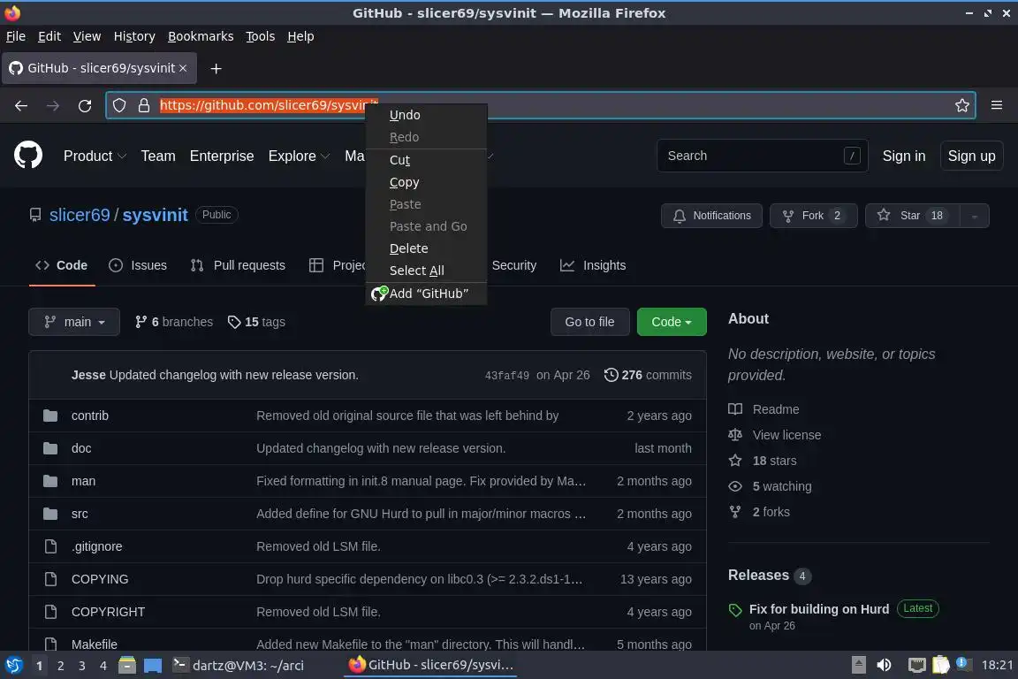
Task: Click the GitHub octocat logo
Action: point(28,156)
